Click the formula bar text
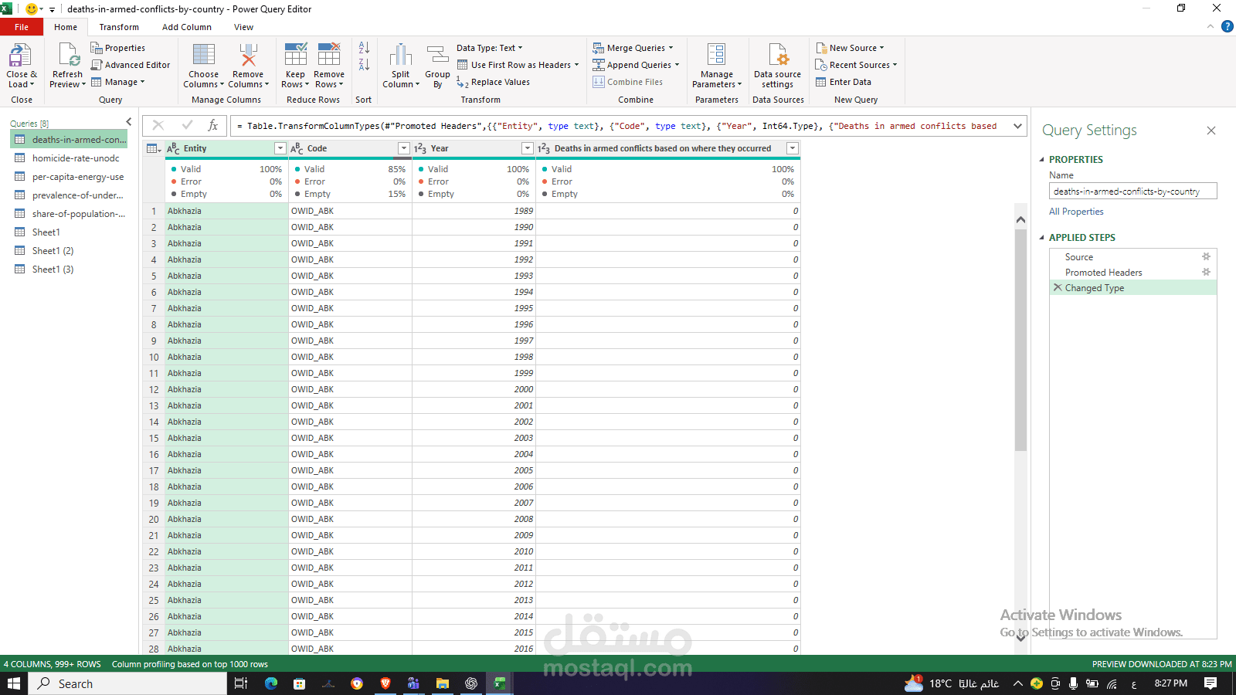The width and height of the screenshot is (1236, 695). click(x=618, y=126)
